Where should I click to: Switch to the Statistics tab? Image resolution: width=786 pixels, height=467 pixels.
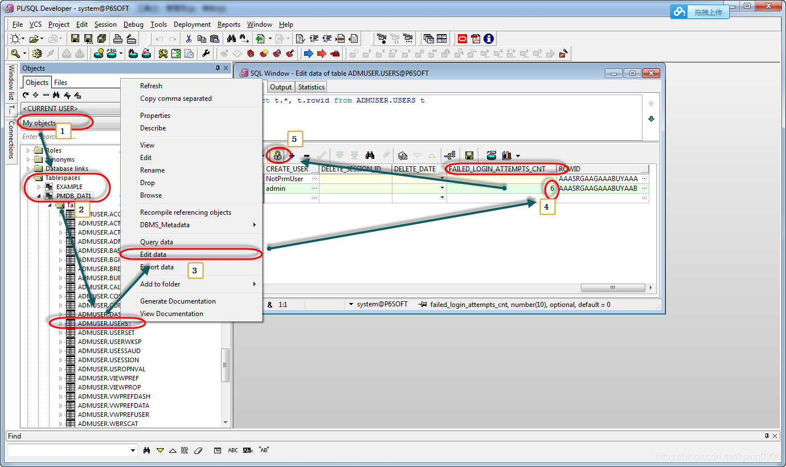[312, 87]
